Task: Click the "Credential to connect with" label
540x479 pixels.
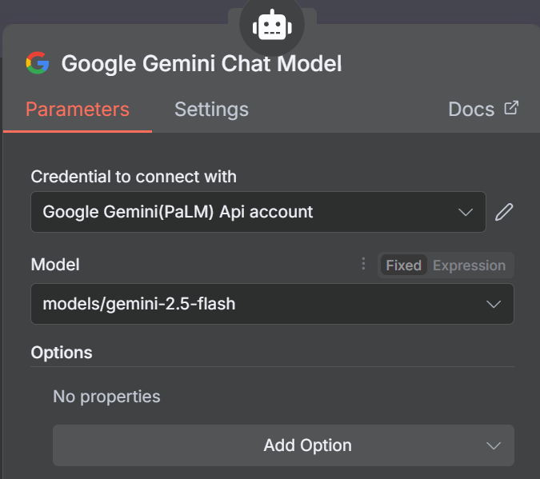Action: (134, 177)
